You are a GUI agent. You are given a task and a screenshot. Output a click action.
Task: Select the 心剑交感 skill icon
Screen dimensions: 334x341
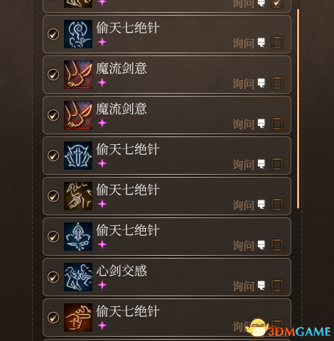tap(78, 277)
